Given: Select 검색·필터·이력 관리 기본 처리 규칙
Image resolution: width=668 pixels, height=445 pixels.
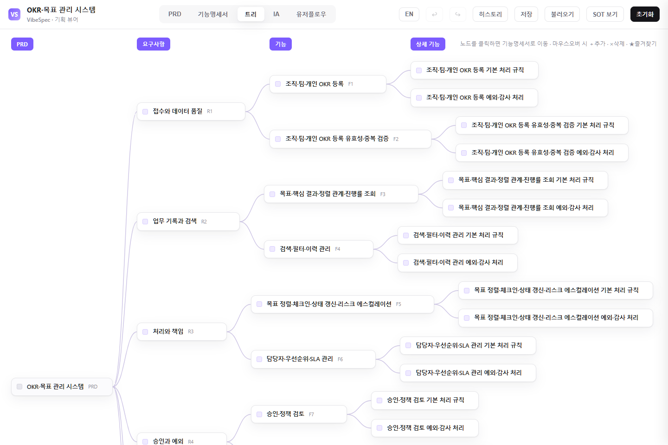Looking at the screenshot, I should 457,235.
